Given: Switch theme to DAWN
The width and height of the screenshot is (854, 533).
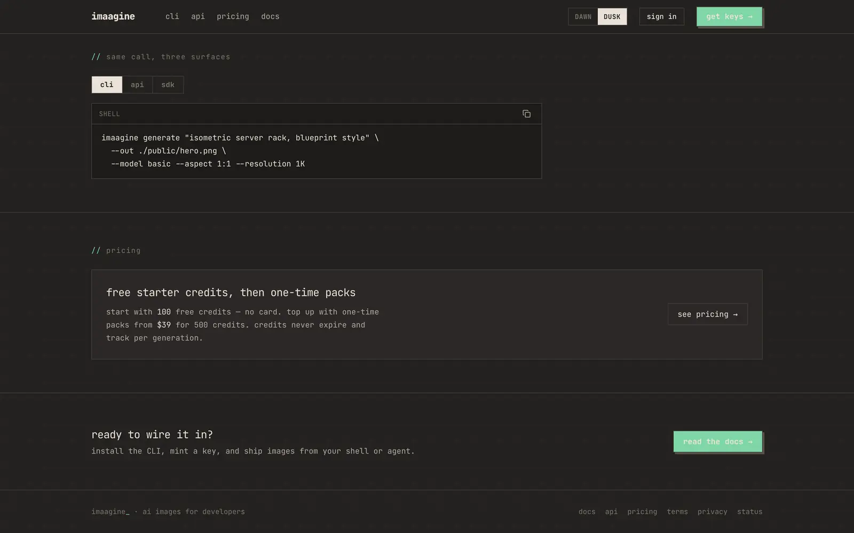Looking at the screenshot, I should pyautogui.click(x=583, y=17).
